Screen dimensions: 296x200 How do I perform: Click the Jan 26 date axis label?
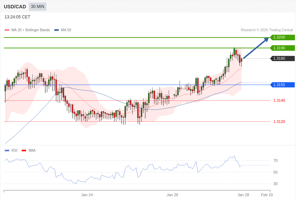point(172,195)
